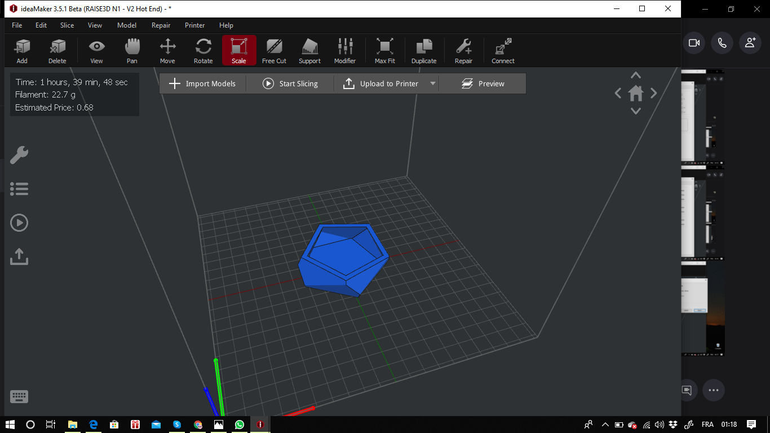The image size is (770, 433).
Task: Open the Support tool
Action: [x=309, y=51]
